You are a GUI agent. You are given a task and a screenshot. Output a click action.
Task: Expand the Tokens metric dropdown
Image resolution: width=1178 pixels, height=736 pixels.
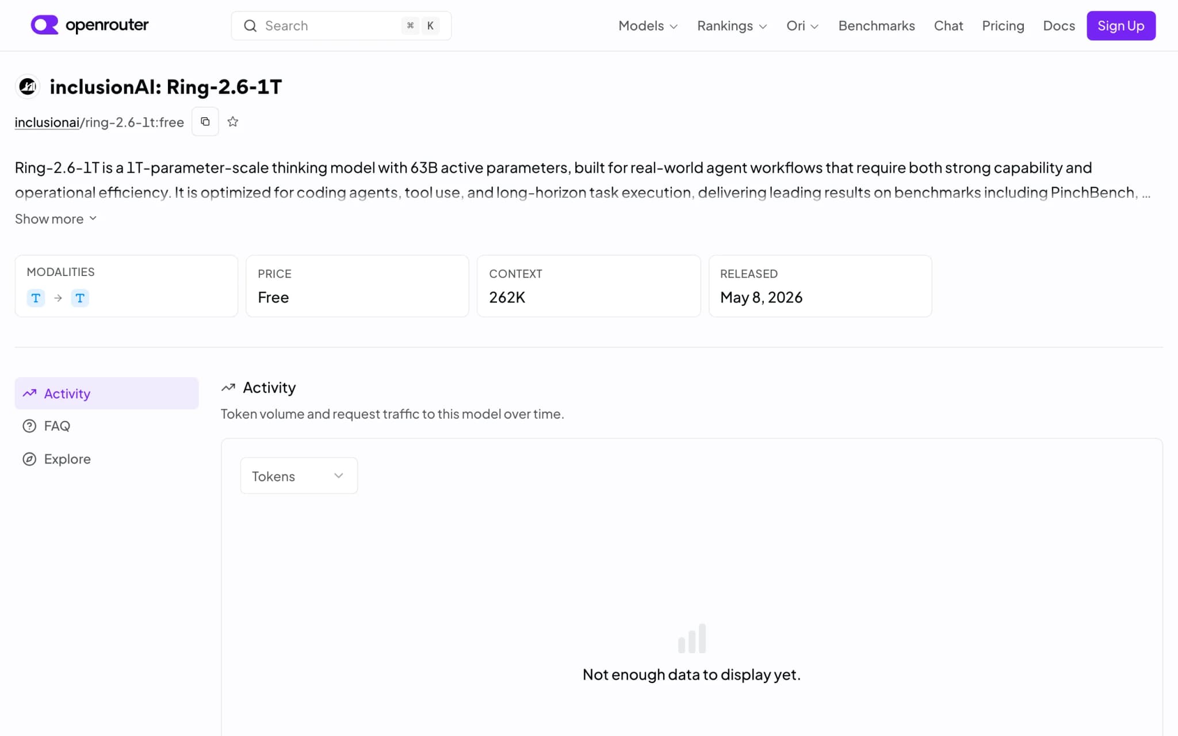click(x=299, y=476)
